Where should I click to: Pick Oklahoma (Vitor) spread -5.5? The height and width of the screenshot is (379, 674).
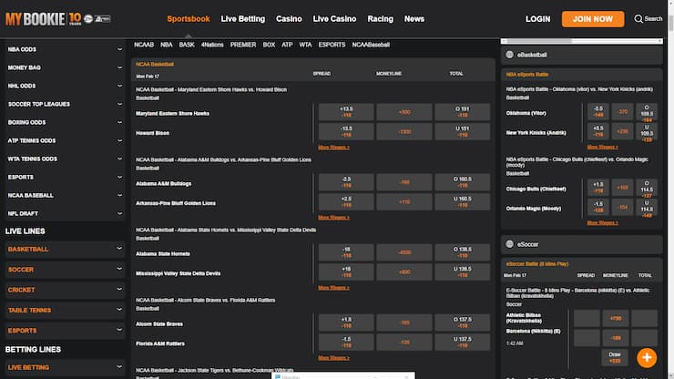pos(597,112)
